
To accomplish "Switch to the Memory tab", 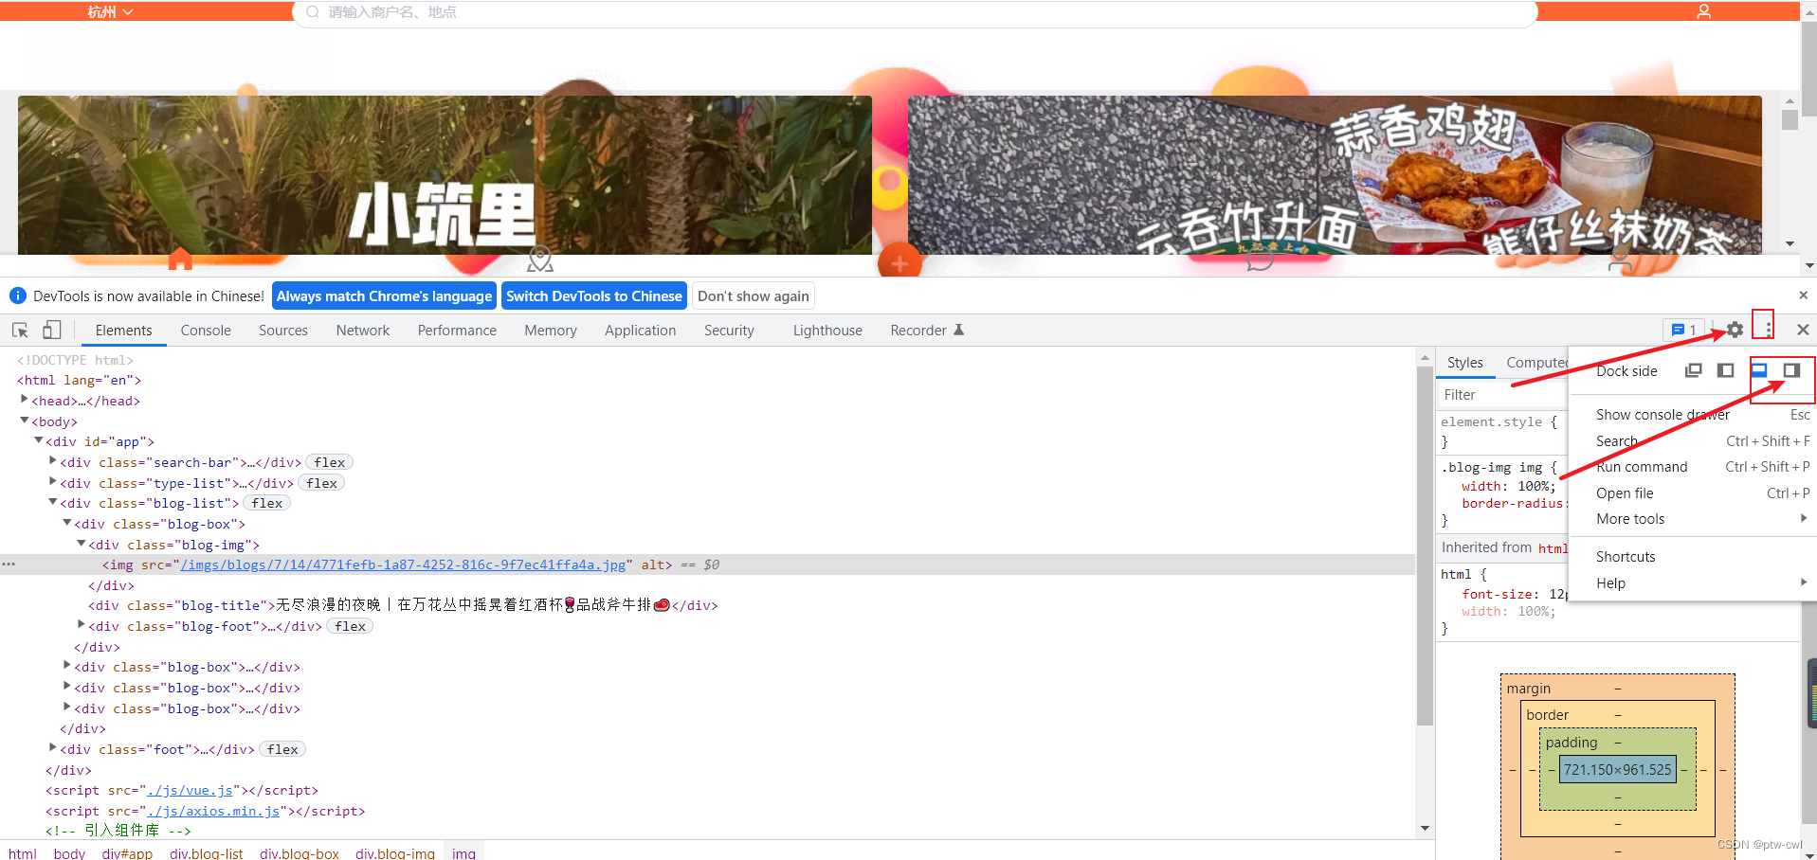I will click(x=551, y=331).
